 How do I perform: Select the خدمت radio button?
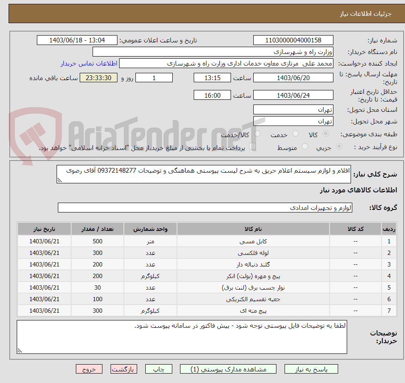[x=295, y=134]
